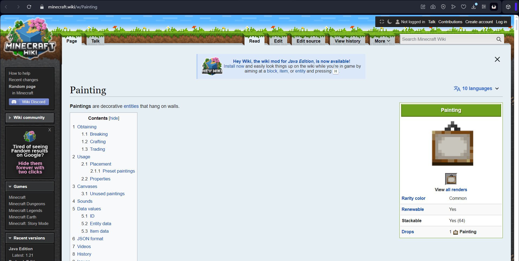Screen dimensions: 519x261
Task: Jump to the Crafting contents entry
Action: (x=98, y=142)
